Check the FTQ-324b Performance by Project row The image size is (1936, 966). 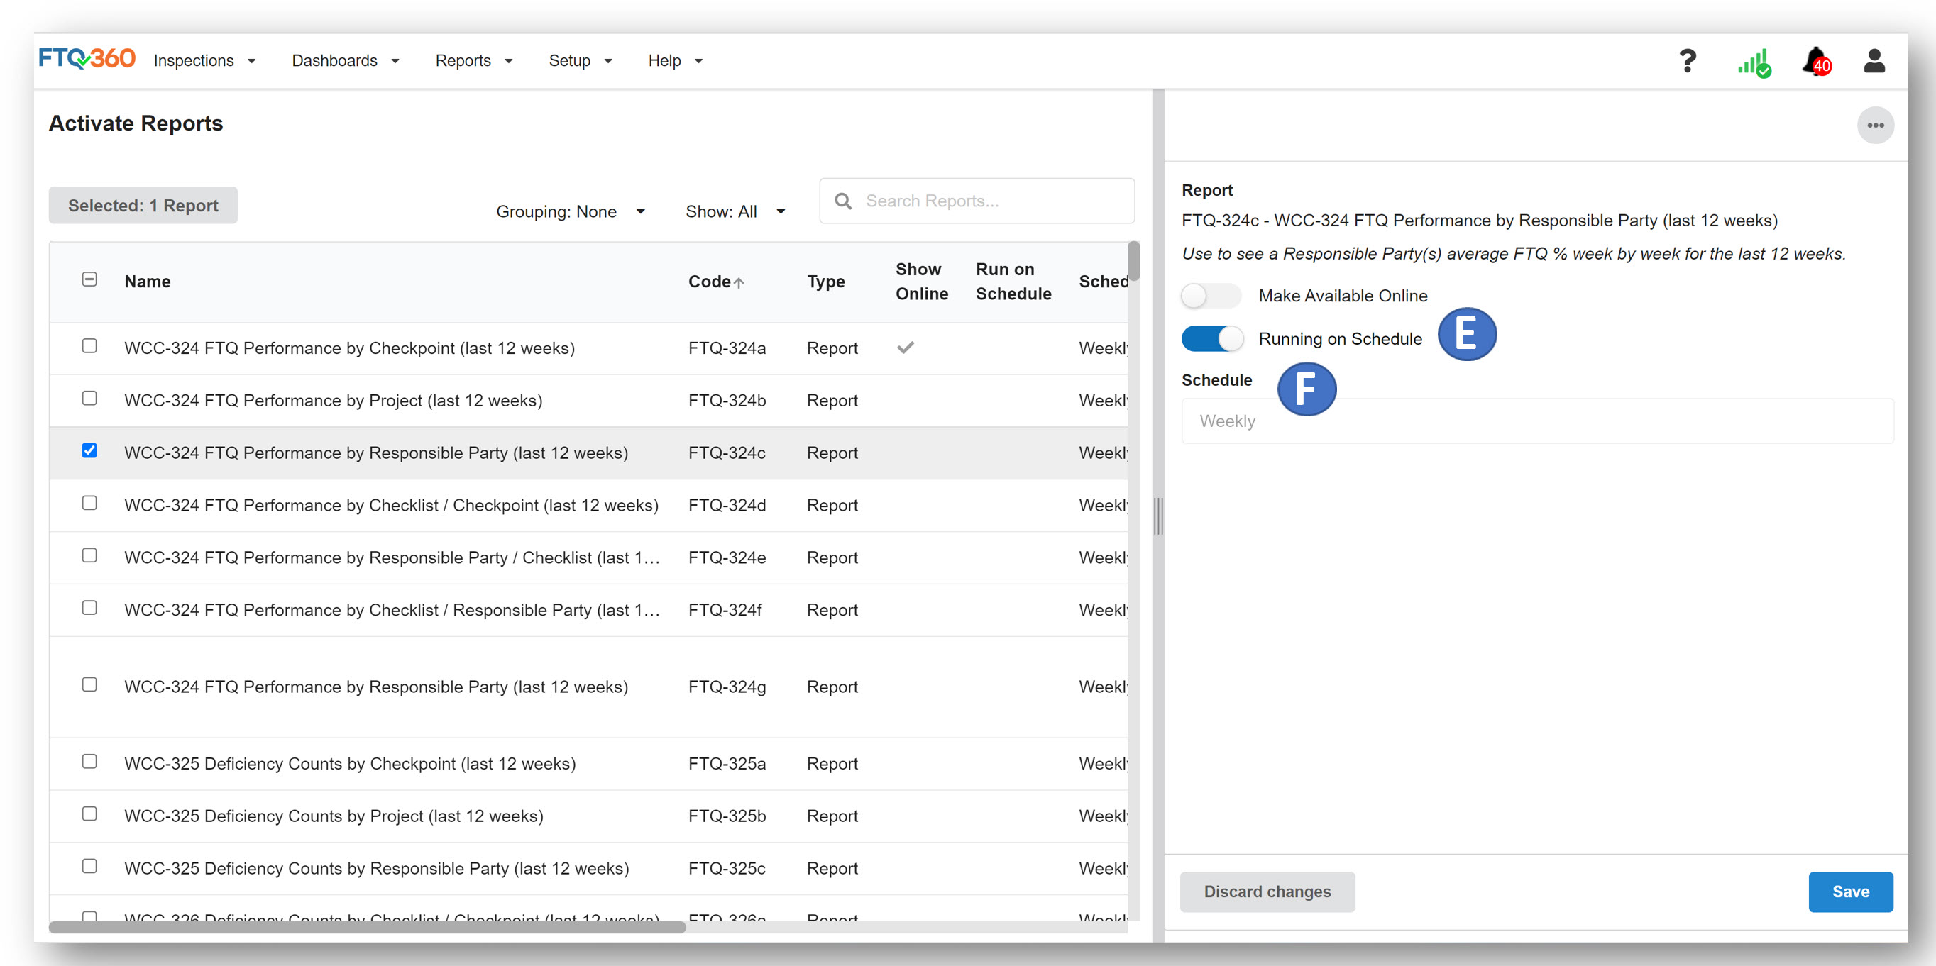[x=89, y=398]
